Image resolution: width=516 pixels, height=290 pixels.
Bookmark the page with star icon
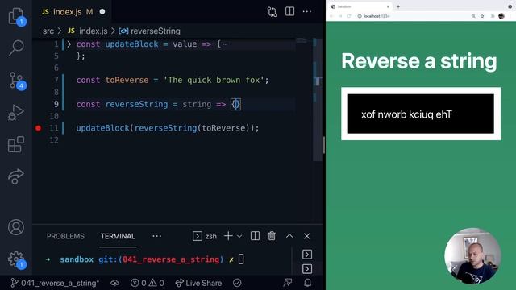[x=482, y=16]
